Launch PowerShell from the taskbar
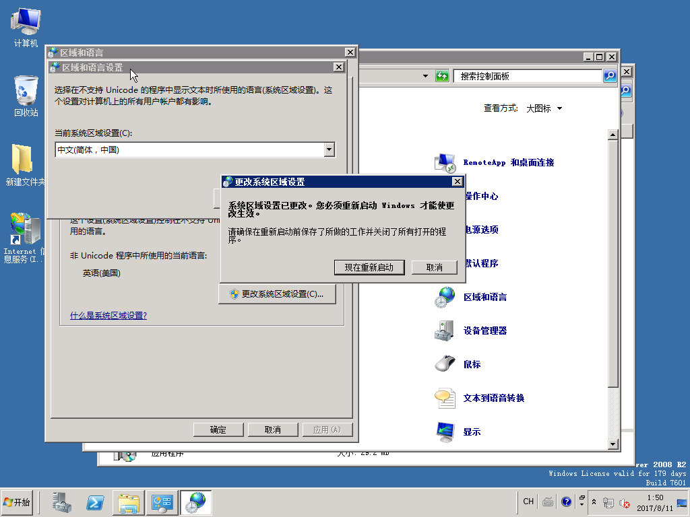Screen dimensions: 690x517 tap(94, 502)
